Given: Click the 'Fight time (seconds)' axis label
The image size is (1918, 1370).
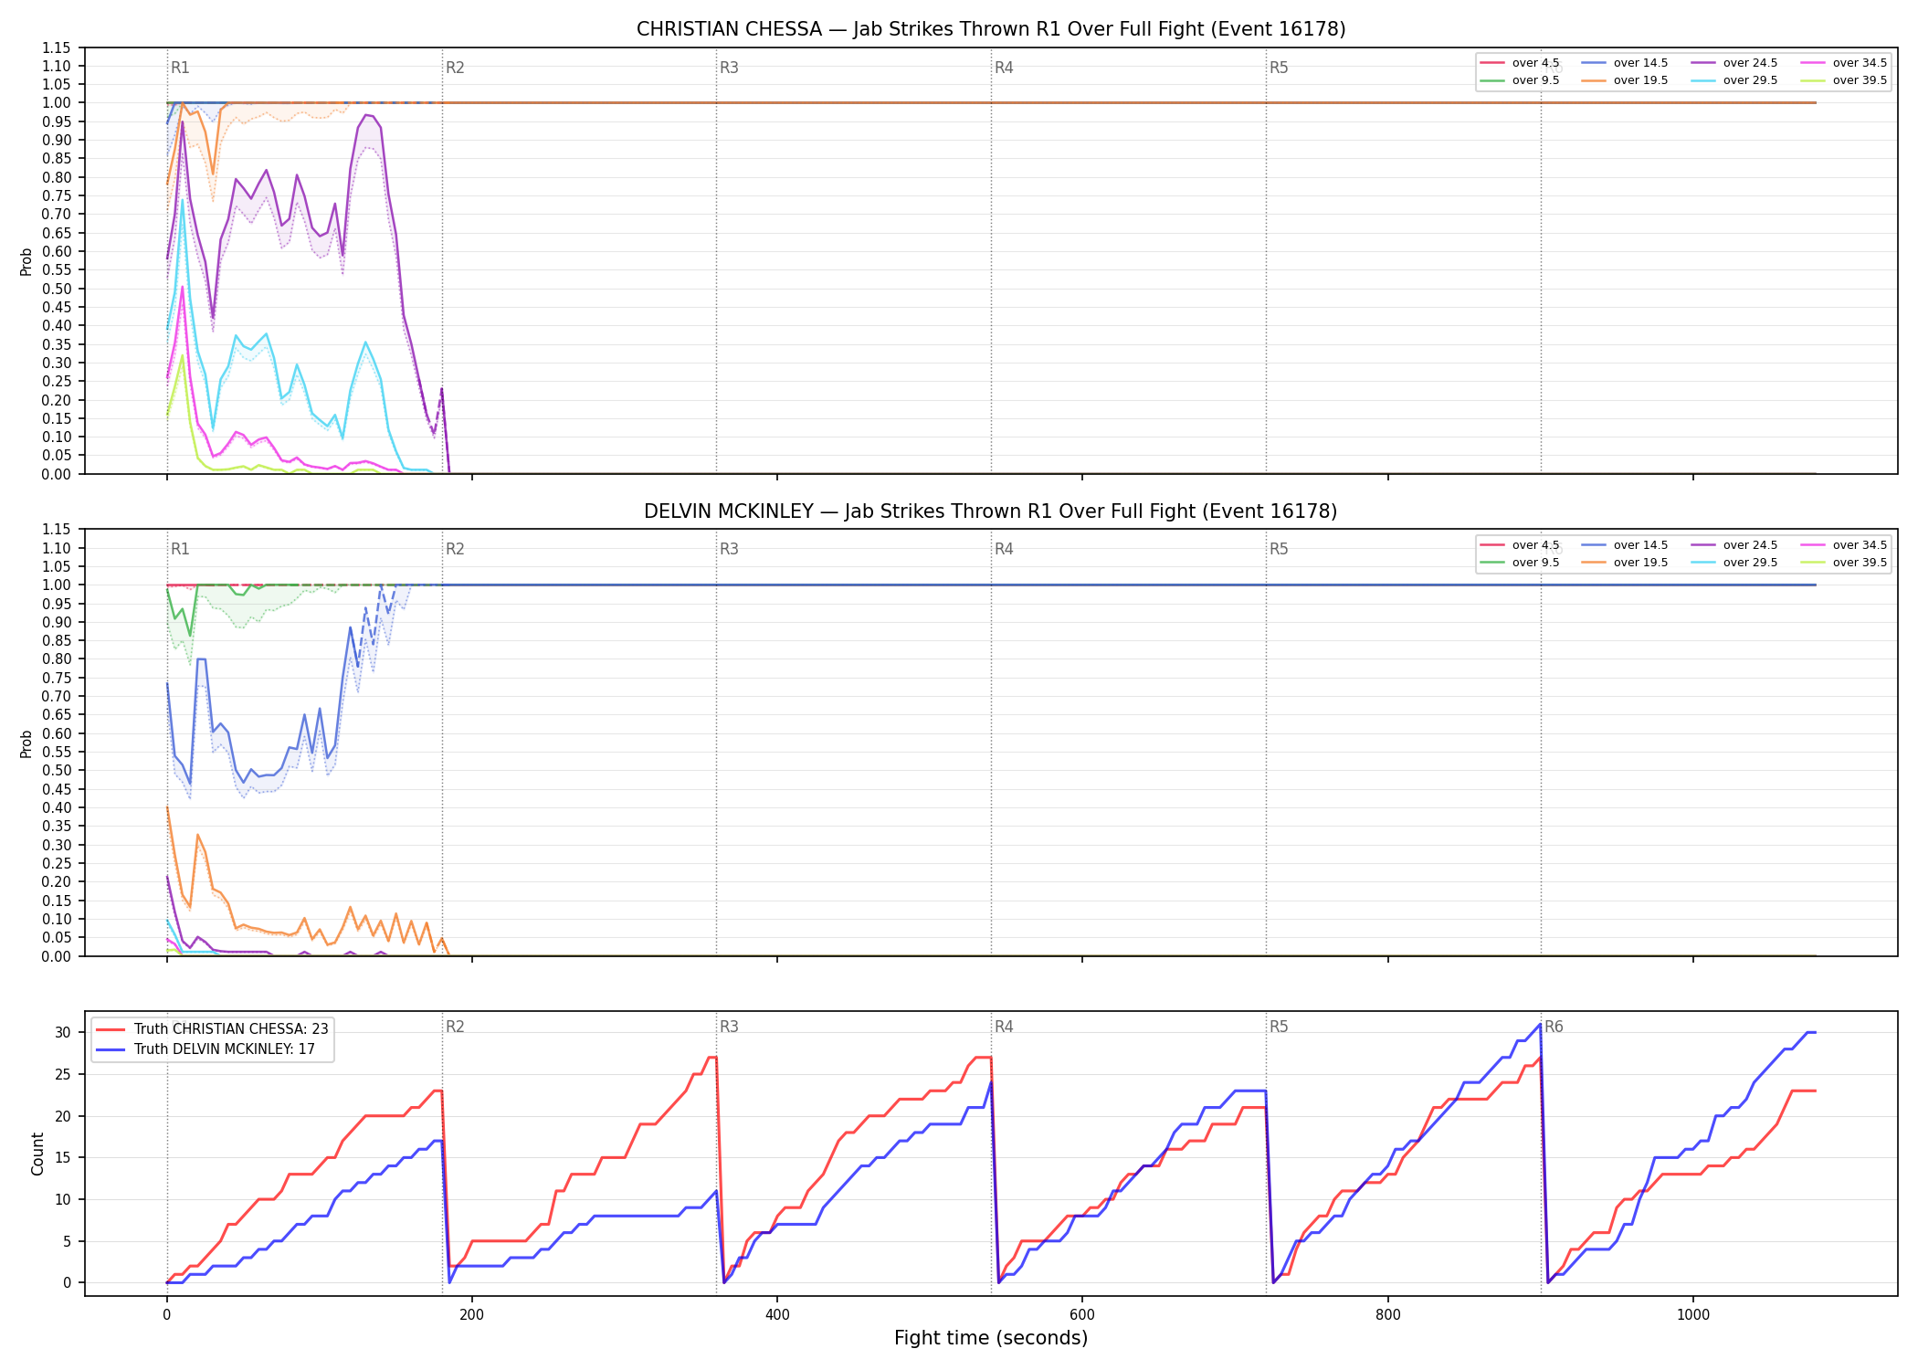Looking at the screenshot, I should 991,1338.
